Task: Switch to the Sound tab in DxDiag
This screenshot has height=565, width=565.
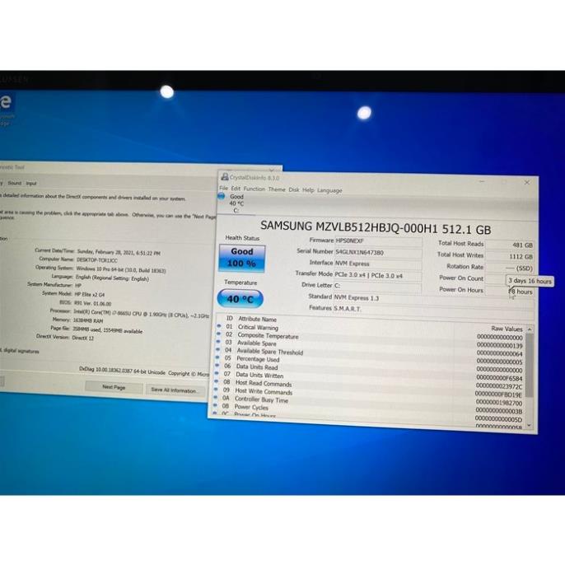Action: [14, 183]
